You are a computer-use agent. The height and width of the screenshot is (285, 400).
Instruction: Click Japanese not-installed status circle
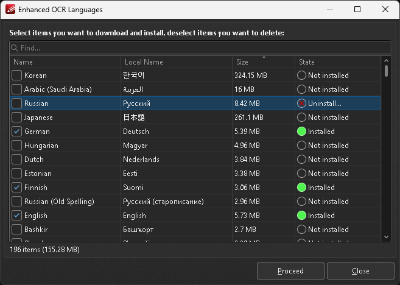click(301, 118)
